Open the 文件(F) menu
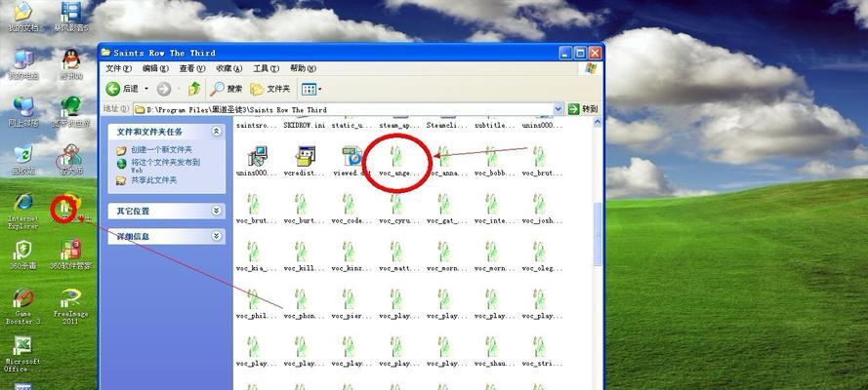Viewport: 868px width, 390px height. point(118,68)
